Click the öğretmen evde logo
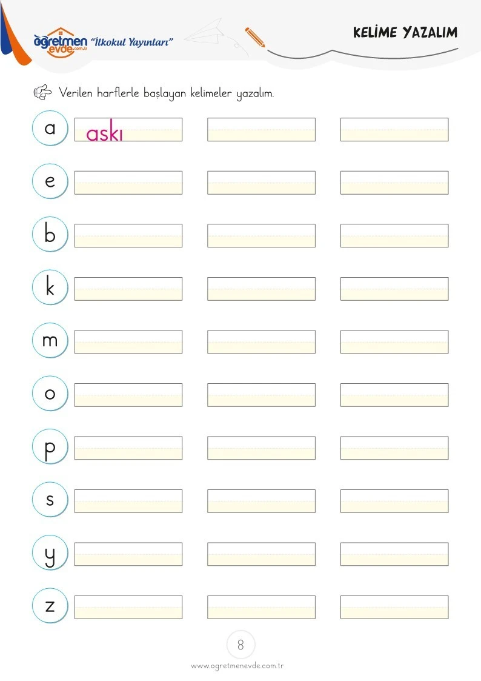Viewport: 481px width, 681px height. [x=61, y=42]
